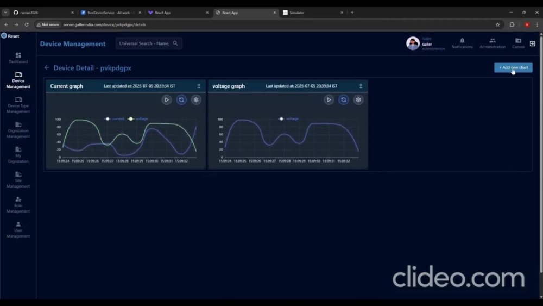Open settings of voltage graph
Screen dimensions: 543x306
pos(358,100)
